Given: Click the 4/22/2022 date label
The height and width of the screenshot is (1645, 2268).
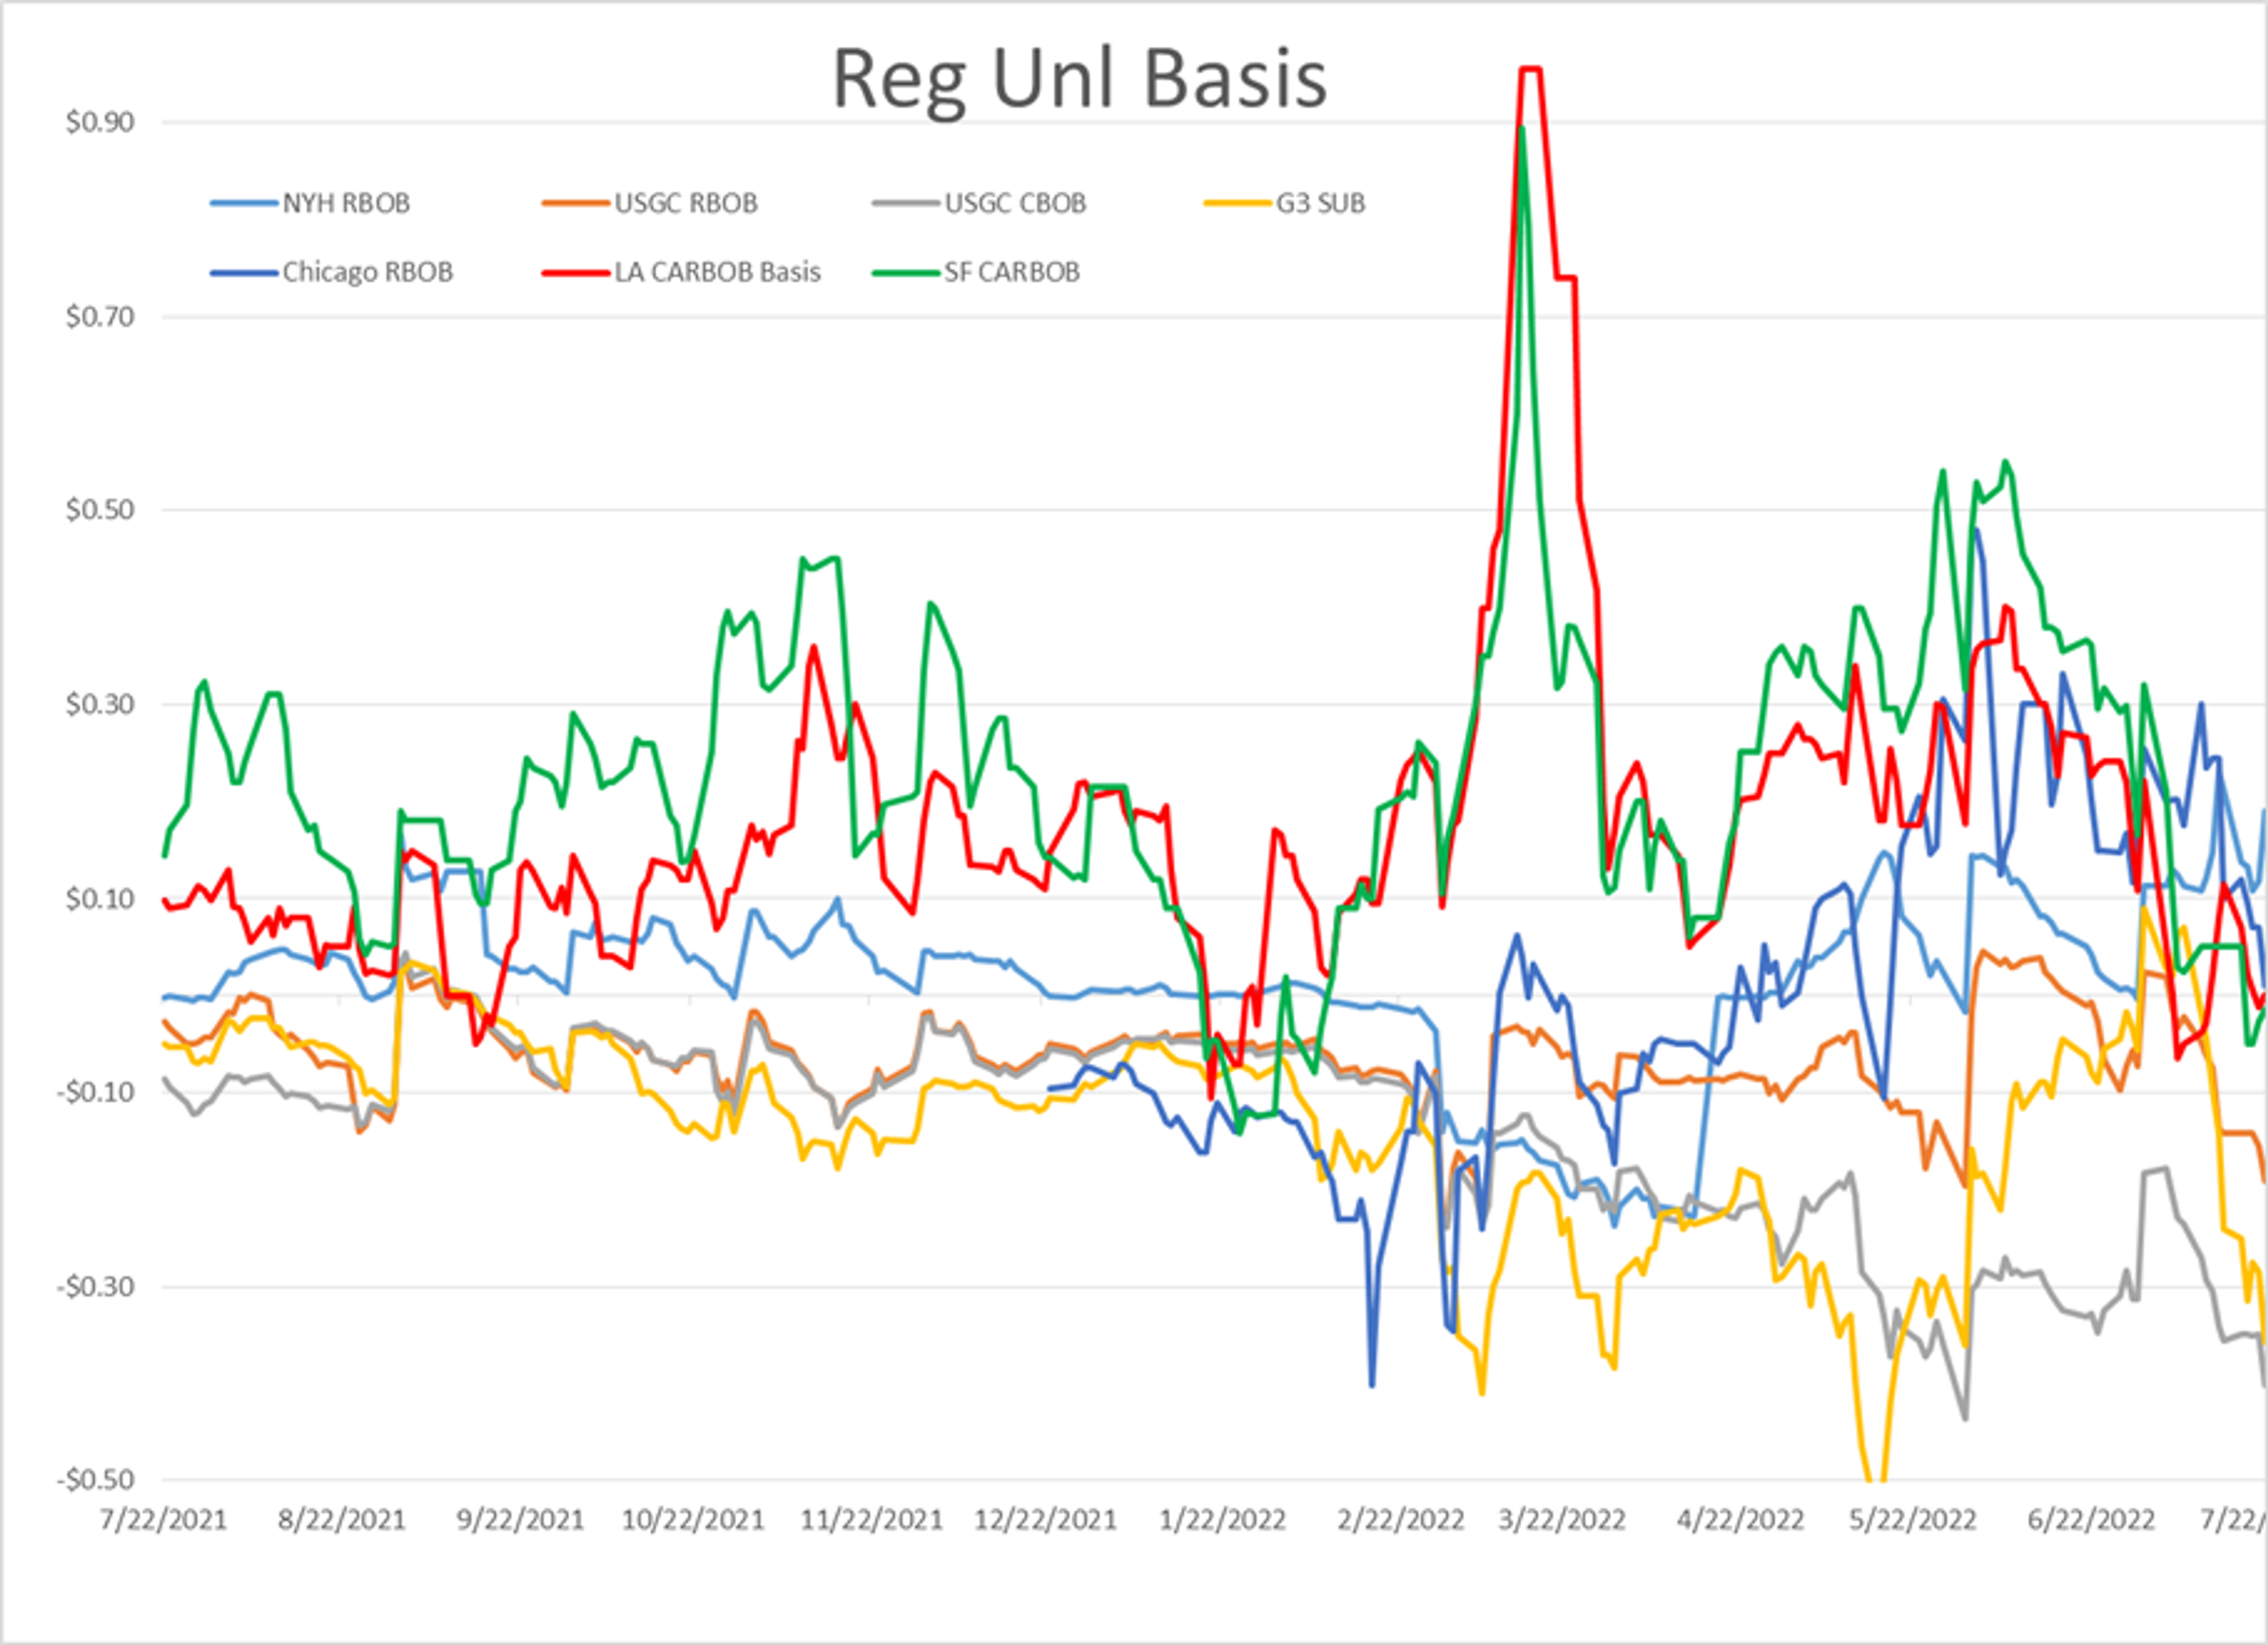Looking at the screenshot, I should [x=1741, y=1521].
